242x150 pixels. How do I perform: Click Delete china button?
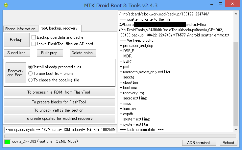tap(83, 53)
